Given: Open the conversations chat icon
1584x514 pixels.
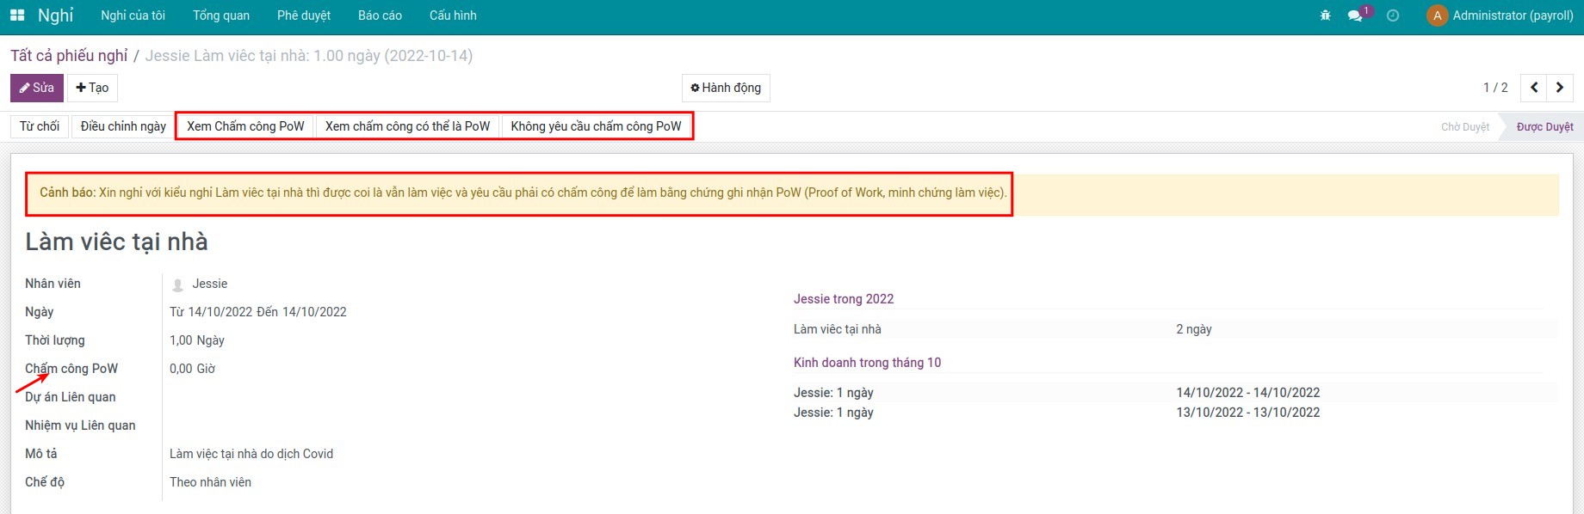Looking at the screenshot, I should [x=1355, y=15].
